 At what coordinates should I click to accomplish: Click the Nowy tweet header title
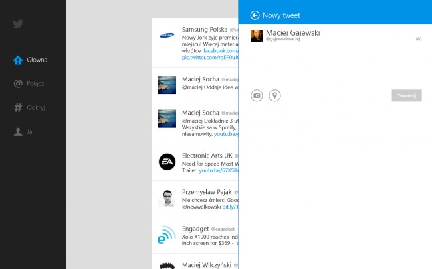(281, 15)
